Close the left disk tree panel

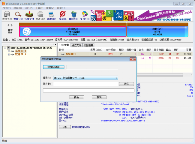tap(55, 44)
